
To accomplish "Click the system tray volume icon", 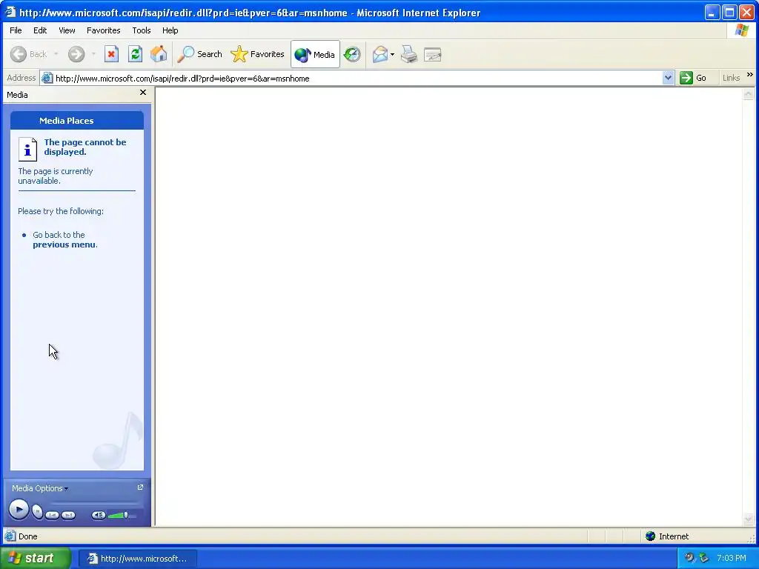I will coord(689,558).
